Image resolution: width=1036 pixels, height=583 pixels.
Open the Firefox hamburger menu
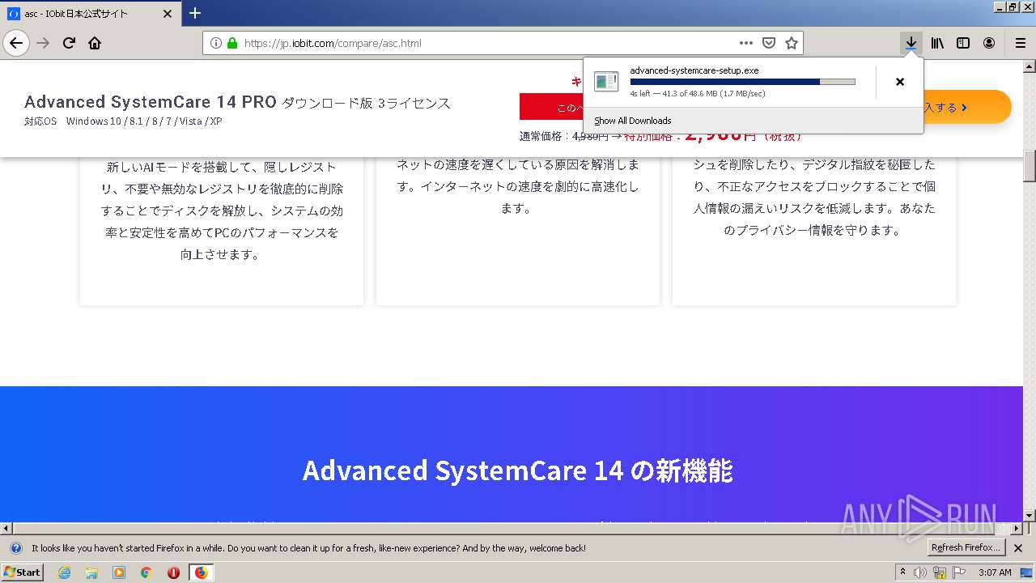pos(1020,43)
